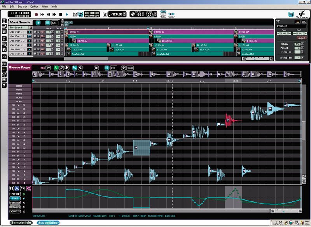
Task: Open the Project01 dropdown arrow
Action: (31, 28)
